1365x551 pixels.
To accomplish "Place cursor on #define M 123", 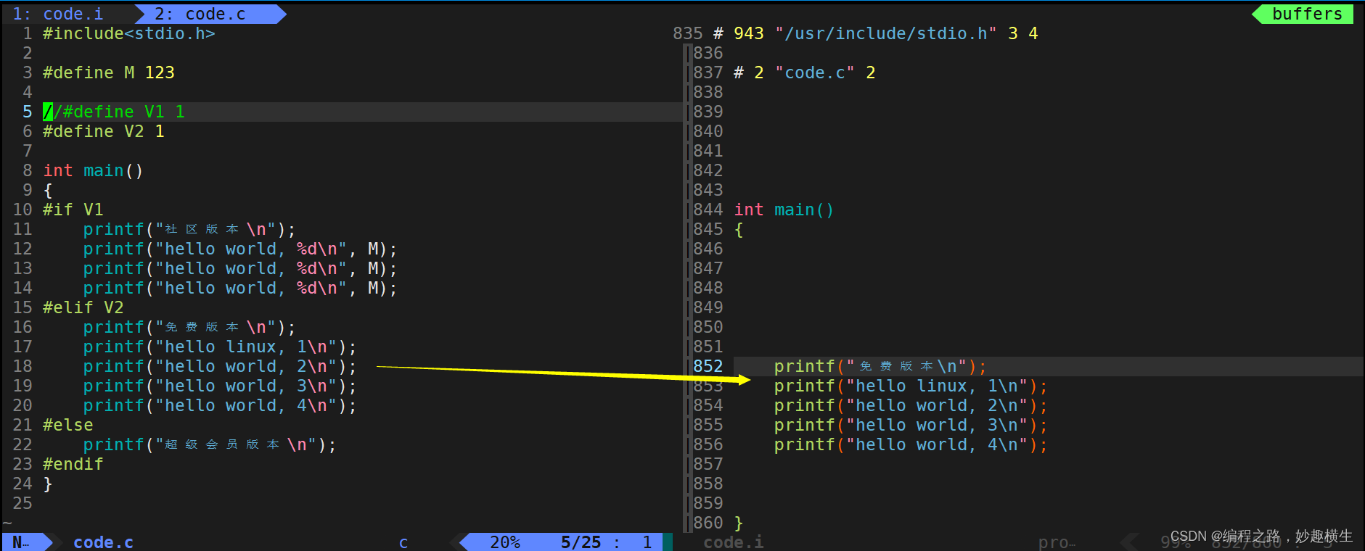I will 109,72.
